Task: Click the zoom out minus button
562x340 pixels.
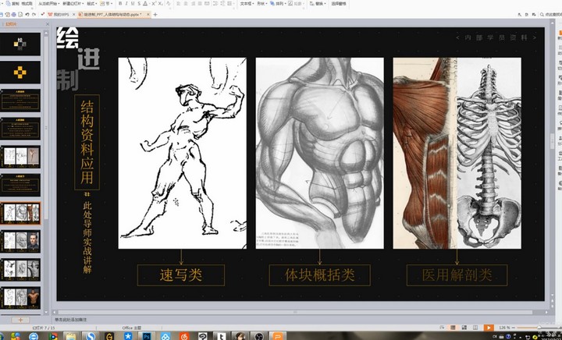Action: coord(514,328)
